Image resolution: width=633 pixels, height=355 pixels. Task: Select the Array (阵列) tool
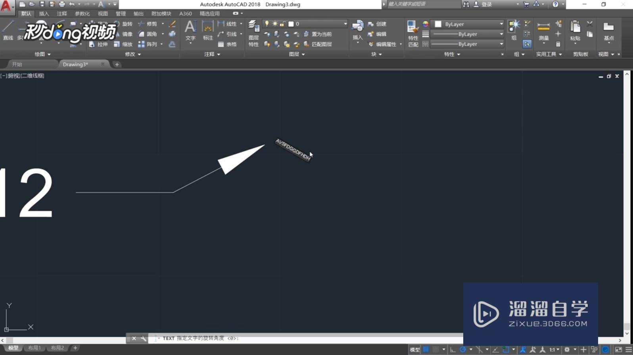point(148,44)
